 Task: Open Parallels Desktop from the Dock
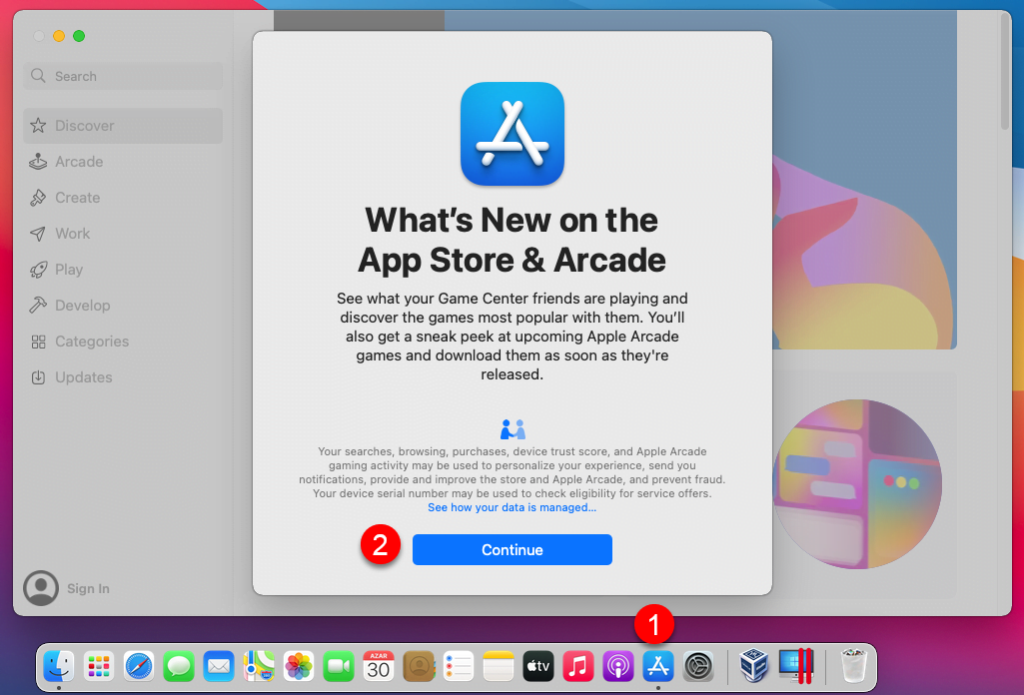tap(795, 666)
